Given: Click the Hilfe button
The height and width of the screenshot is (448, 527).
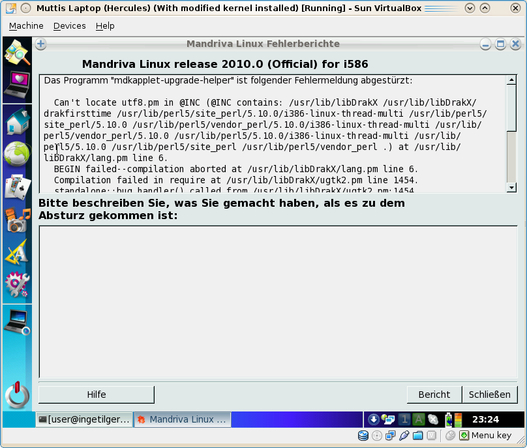Looking at the screenshot, I should coord(97,395).
